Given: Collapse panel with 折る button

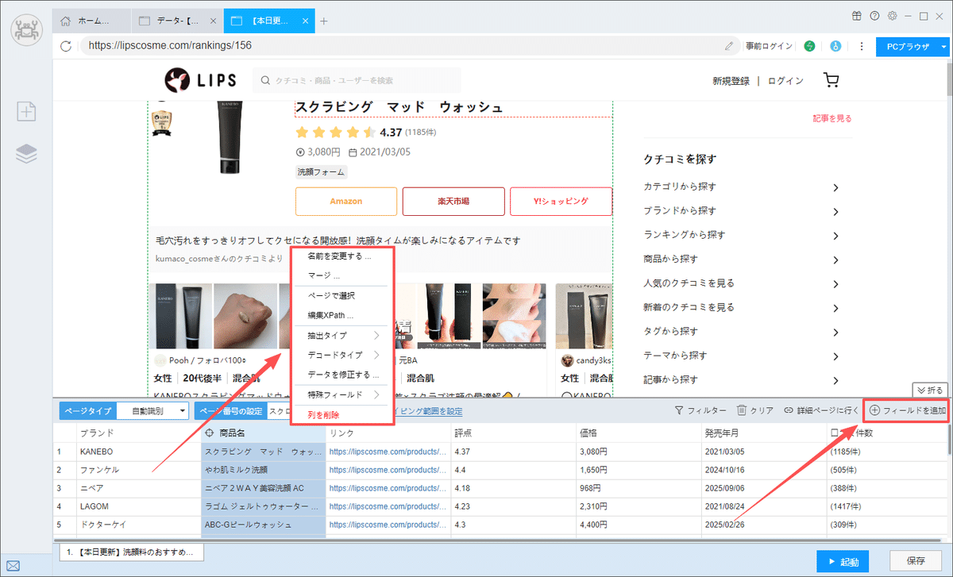Looking at the screenshot, I should pyautogui.click(x=930, y=390).
